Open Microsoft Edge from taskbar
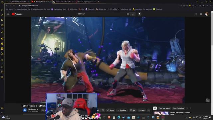The image size is (213, 120). point(119,117)
